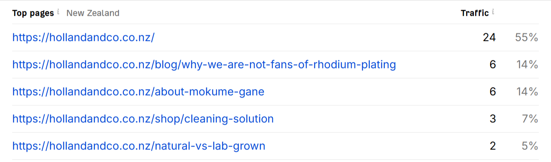Click the Traffic column header
Screen dimensions: 551x162
[x=475, y=13]
